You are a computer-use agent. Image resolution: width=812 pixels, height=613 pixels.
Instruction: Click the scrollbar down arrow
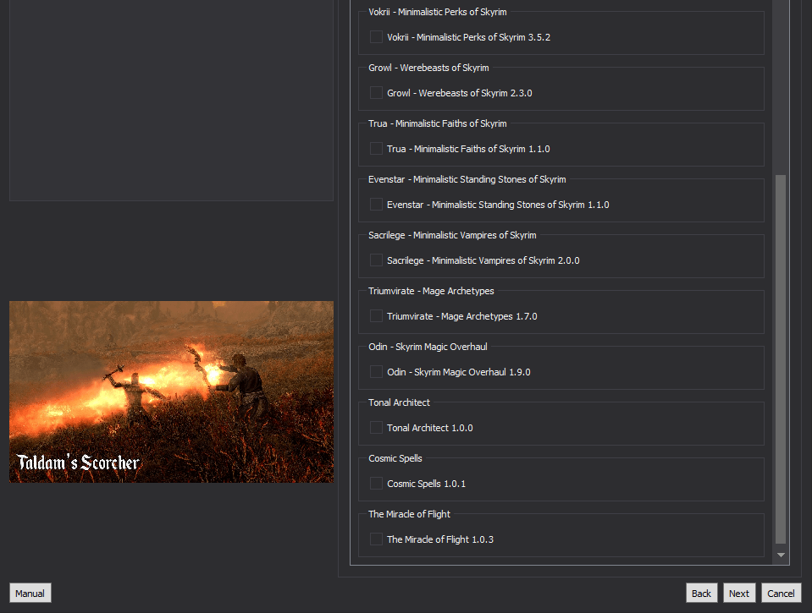tap(781, 555)
